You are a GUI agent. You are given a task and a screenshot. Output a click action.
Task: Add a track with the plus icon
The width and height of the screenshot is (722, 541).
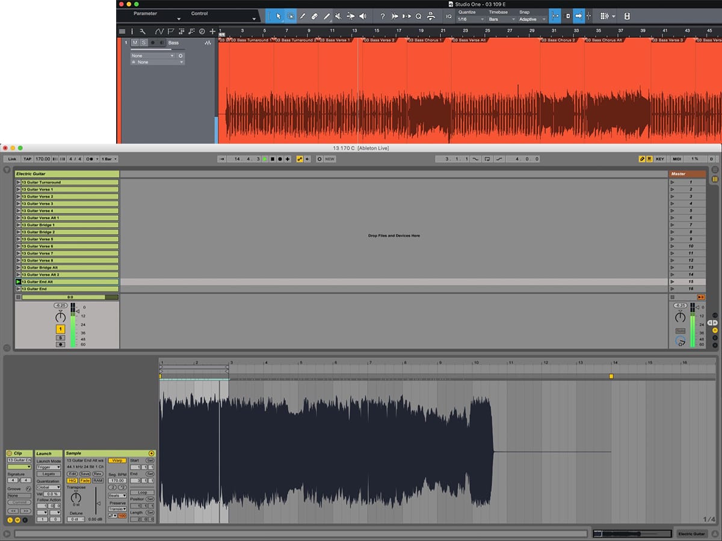[x=212, y=31]
